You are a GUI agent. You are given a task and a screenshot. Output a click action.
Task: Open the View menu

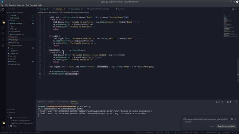pyautogui.click(x=19, y=5)
